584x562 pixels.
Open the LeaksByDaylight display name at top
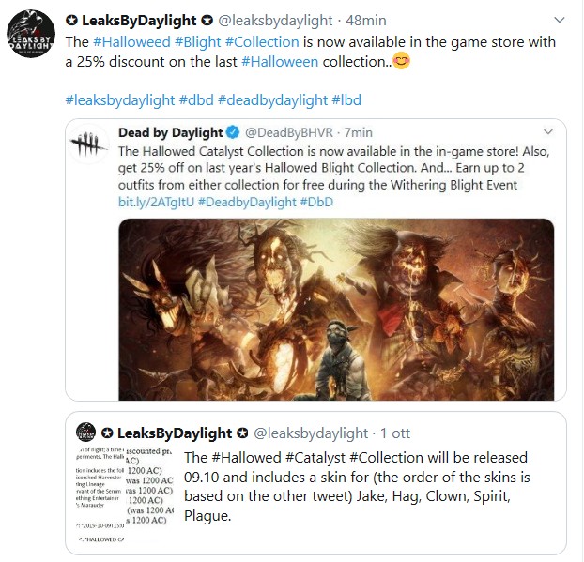pos(139,21)
